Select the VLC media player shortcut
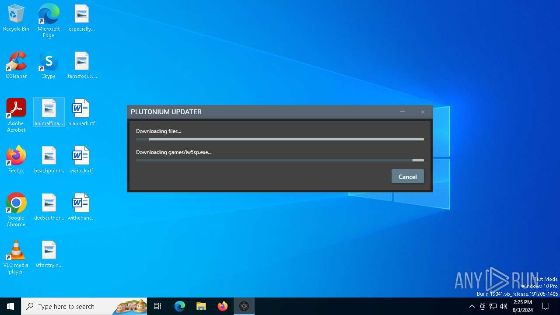The width and height of the screenshot is (560, 315). (x=16, y=257)
